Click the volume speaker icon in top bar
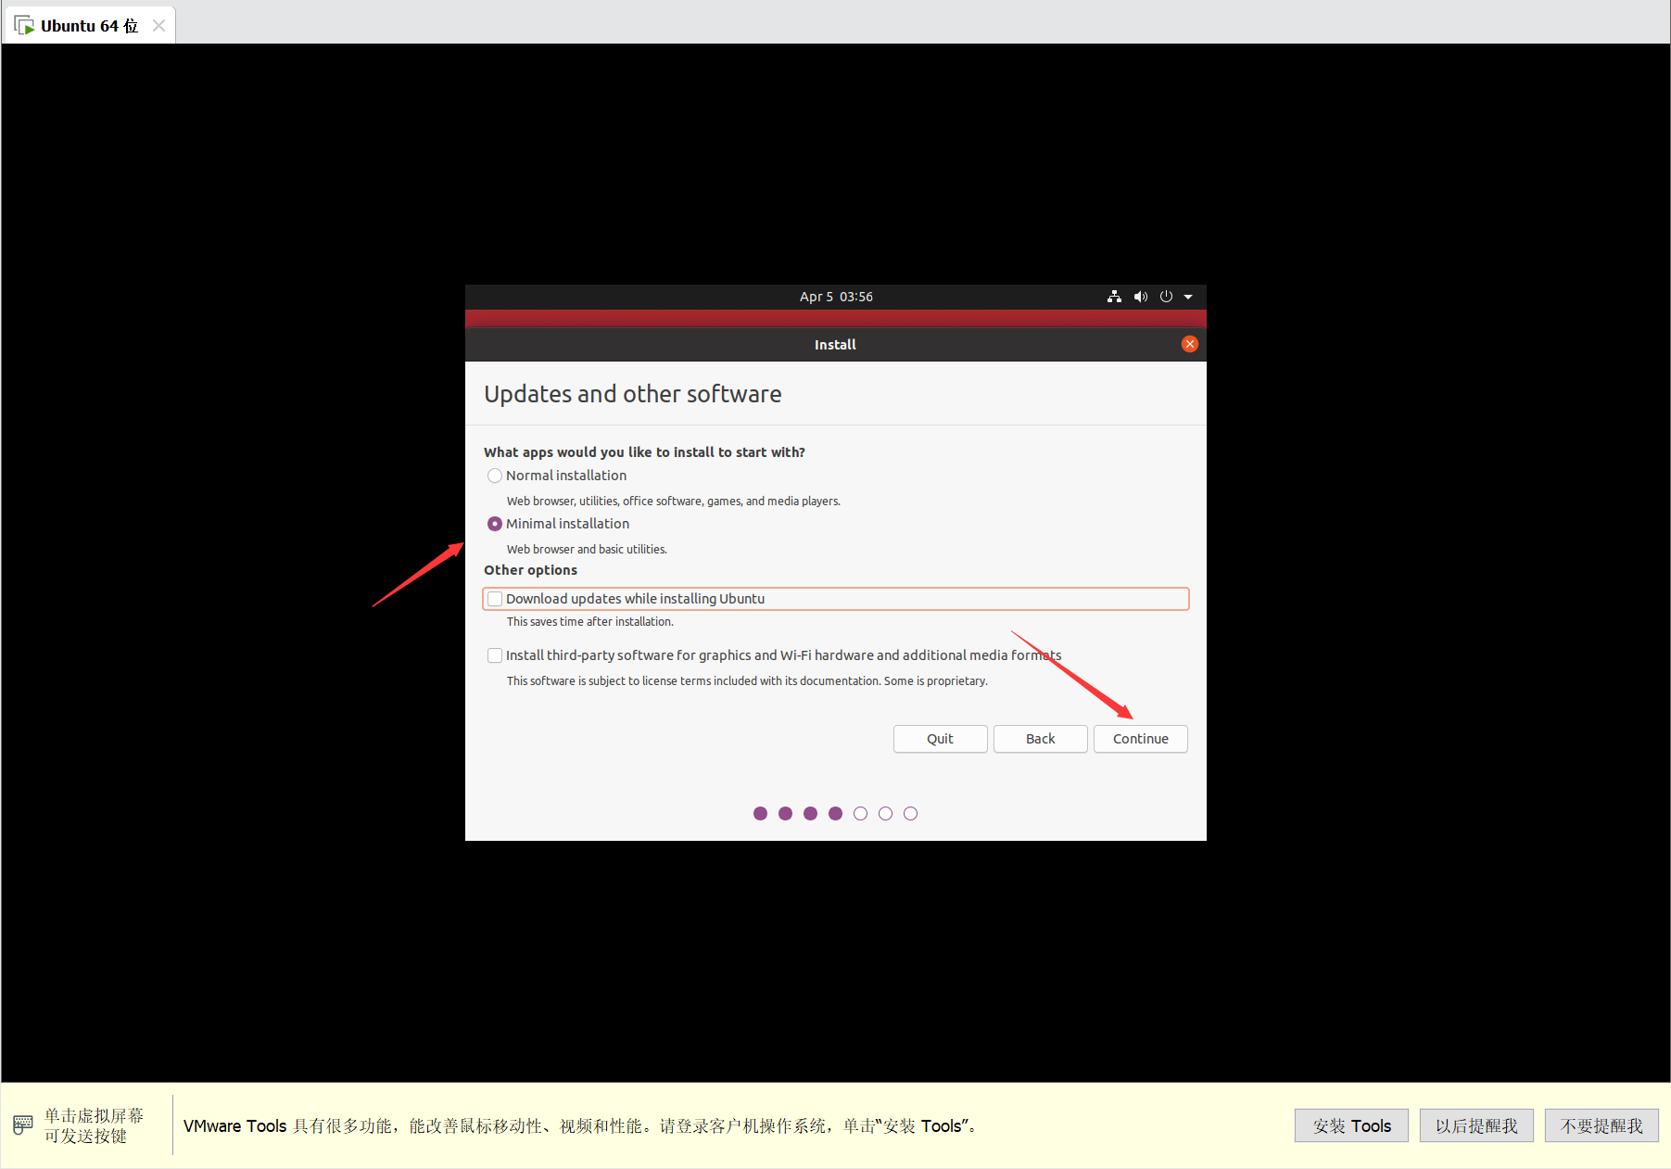 pyautogui.click(x=1140, y=297)
